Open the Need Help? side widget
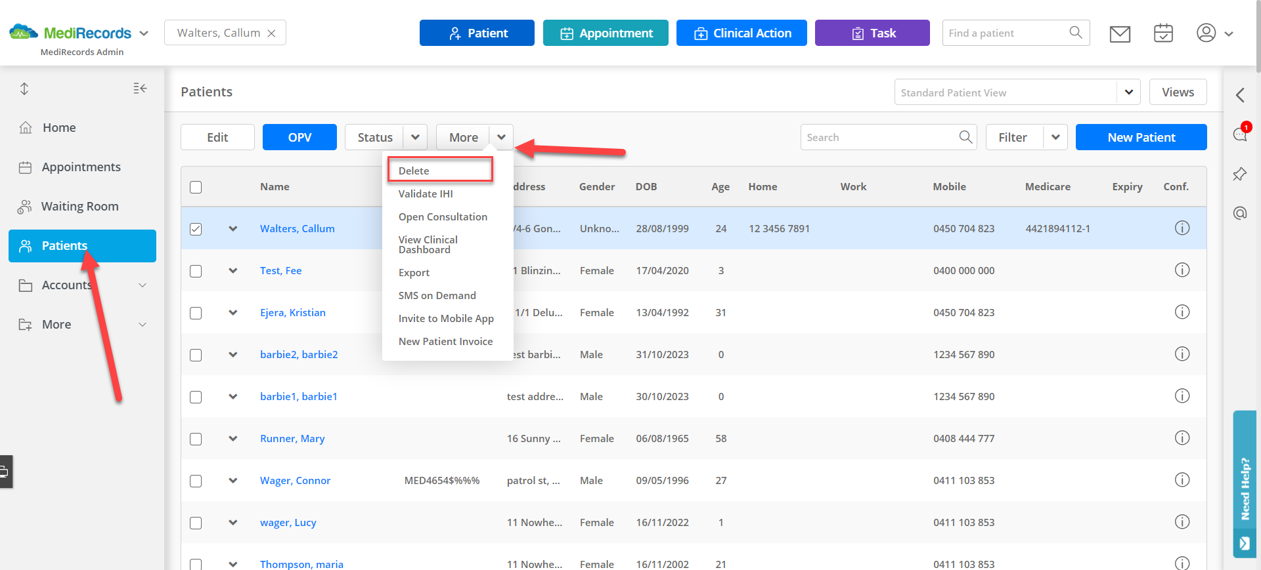The height and width of the screenshot is (570, 1261). (x=1245, y=484)
